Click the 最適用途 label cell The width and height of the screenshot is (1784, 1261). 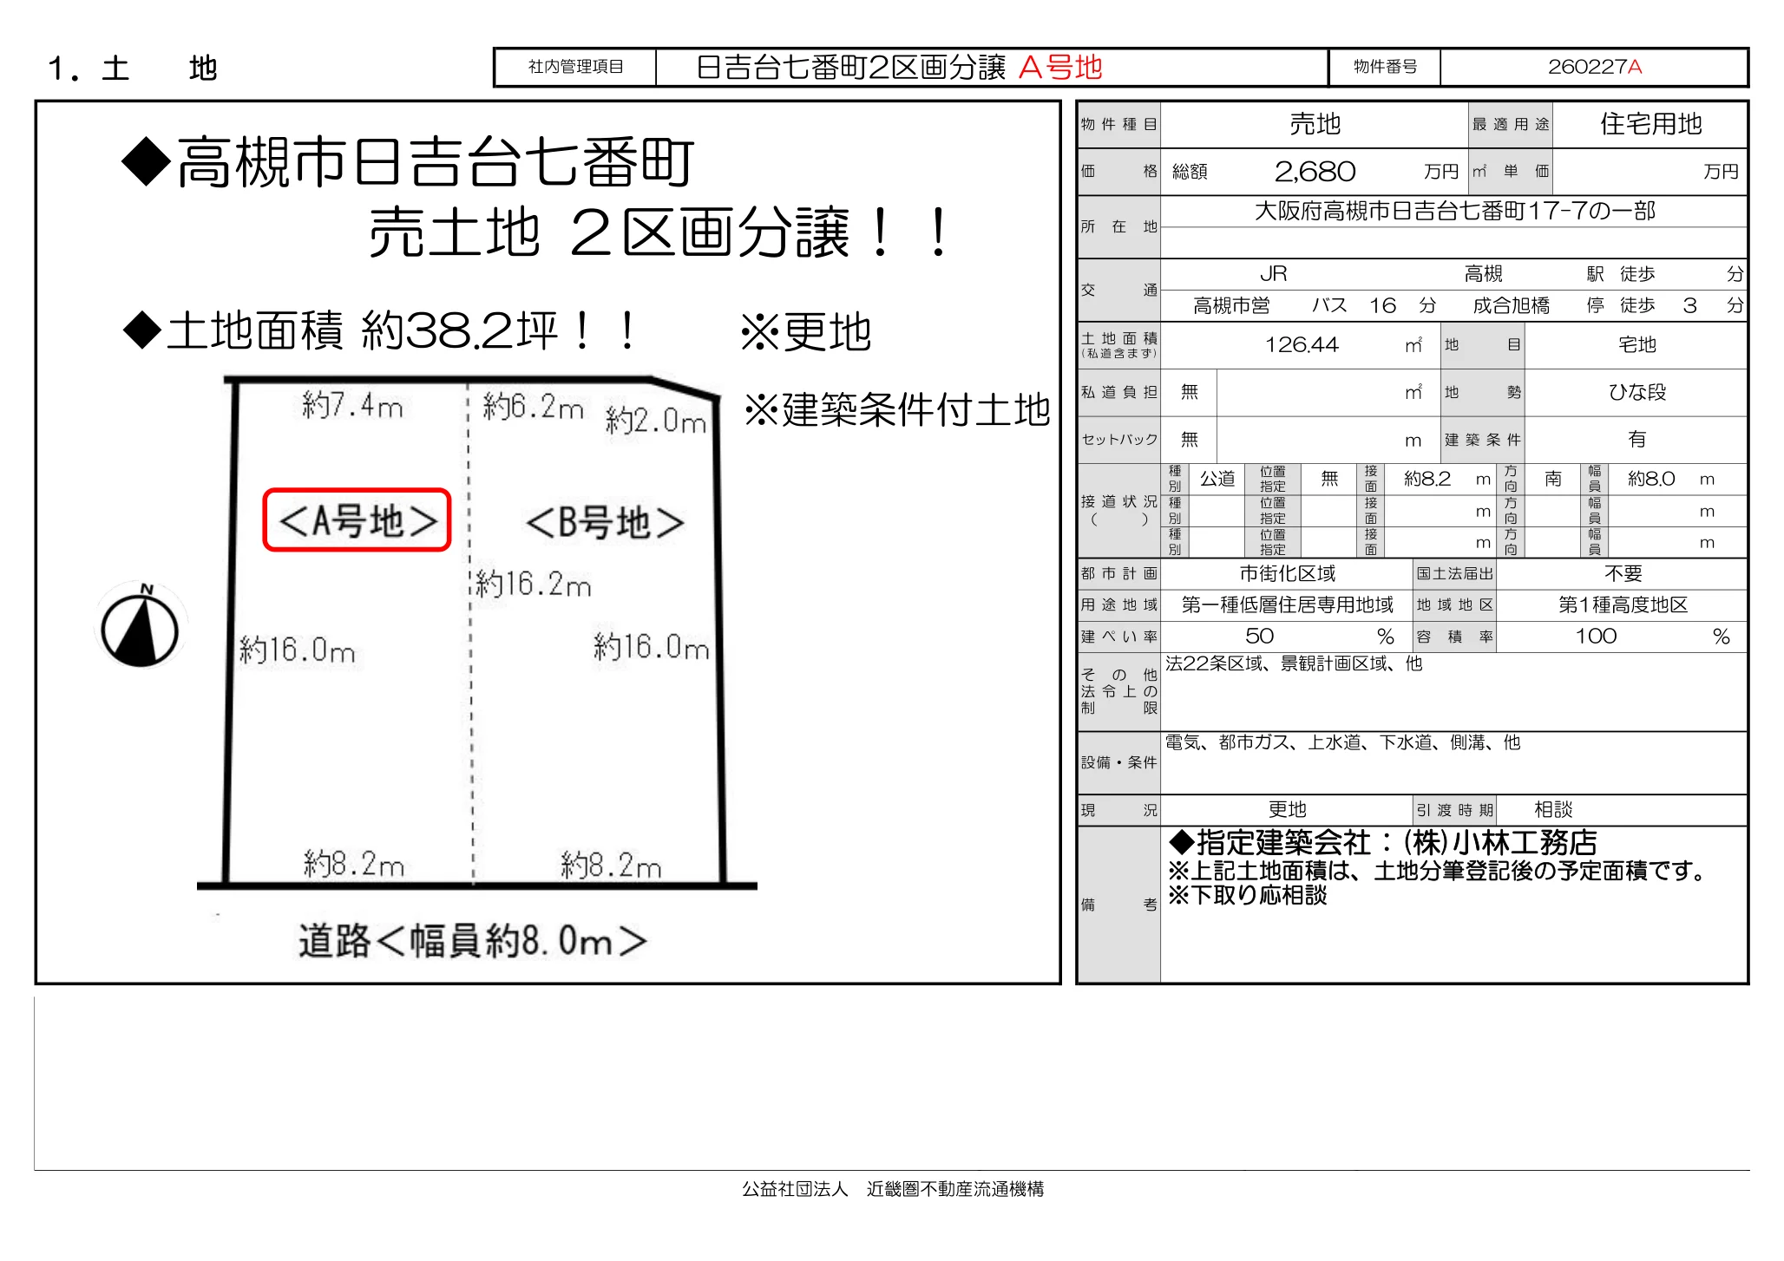tap(1510, 124)
